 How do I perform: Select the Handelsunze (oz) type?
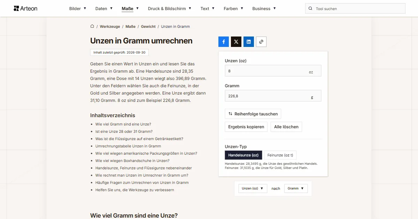point(243,155)
